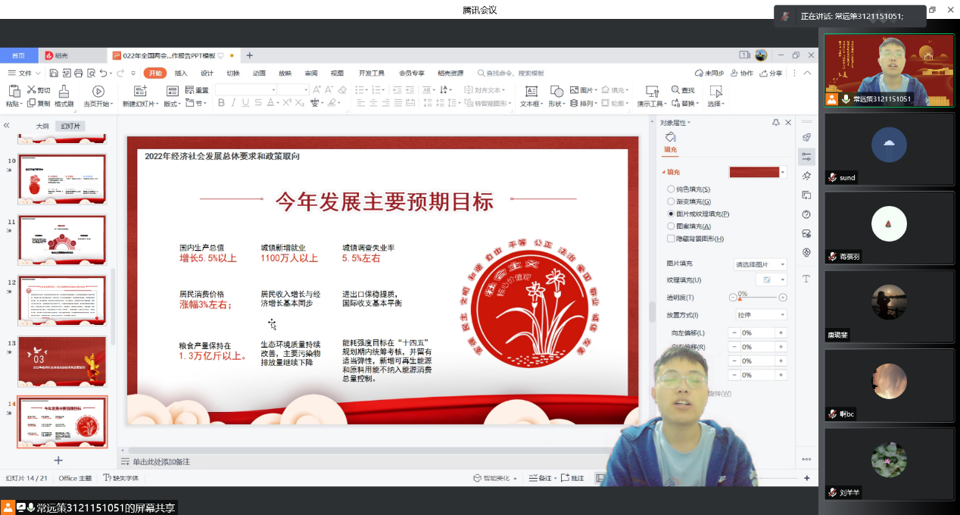Image resolution: width=960 pixels, height=515 pixels.
Task: Click the Increase Font Size icon
Action: pyautogui.click(x=316, y=91)
